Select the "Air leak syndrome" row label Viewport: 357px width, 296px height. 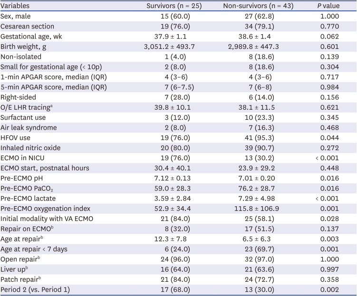click(29, 127)
